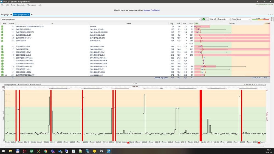The image size is (274, 154).
Task: Open the File menu
Action: pyautogui.click(x=2, y=5)
